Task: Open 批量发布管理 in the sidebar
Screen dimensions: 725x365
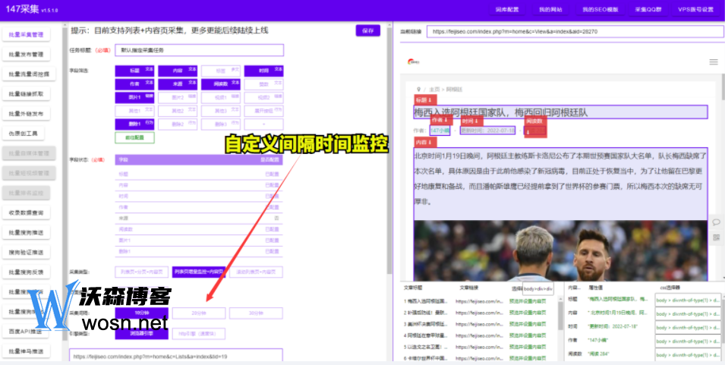Action: 26,55
